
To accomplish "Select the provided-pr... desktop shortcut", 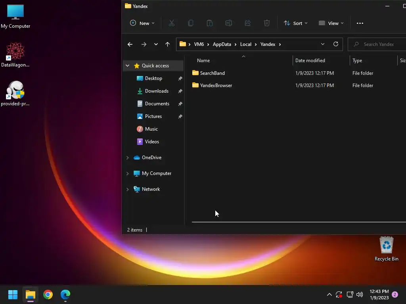I will click(15, 93).
